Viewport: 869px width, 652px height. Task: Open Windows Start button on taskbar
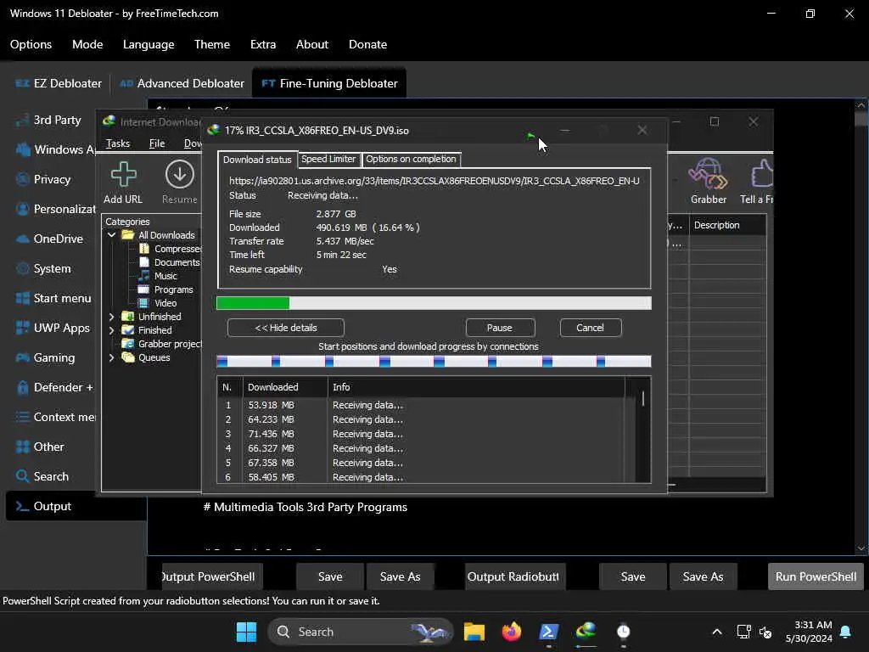(246, 632)
